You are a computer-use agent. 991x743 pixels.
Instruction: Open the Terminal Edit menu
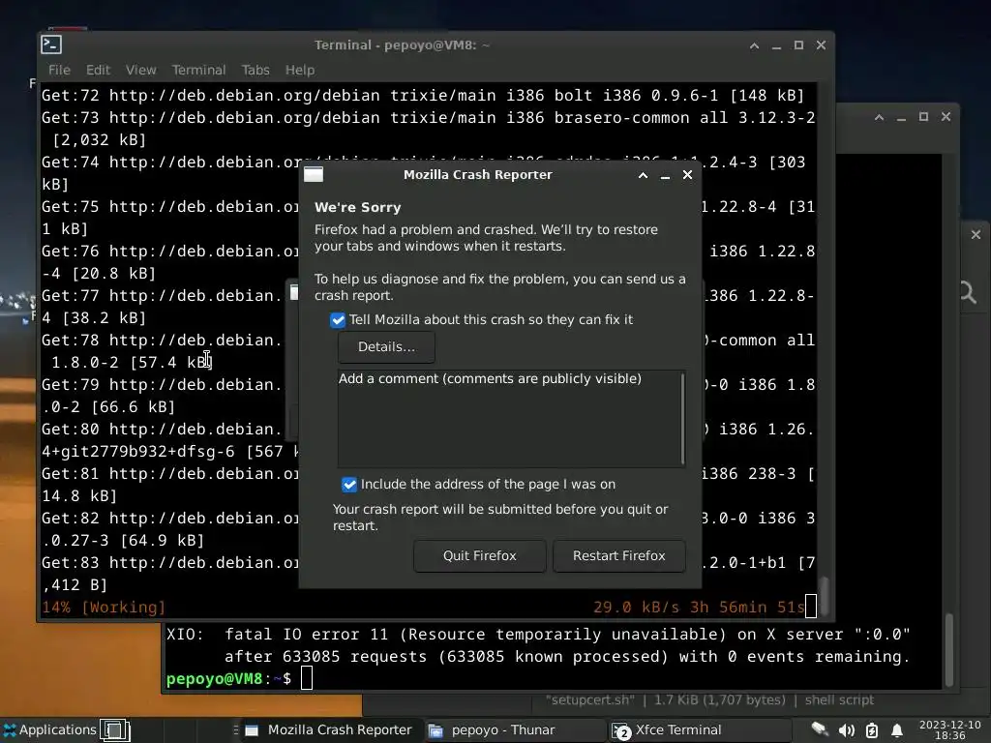(98, 70)
